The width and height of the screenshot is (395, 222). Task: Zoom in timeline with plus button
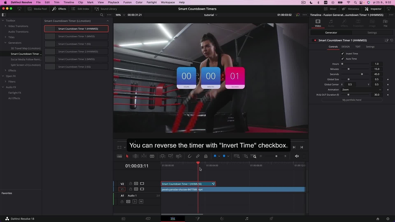click(285, 156)
